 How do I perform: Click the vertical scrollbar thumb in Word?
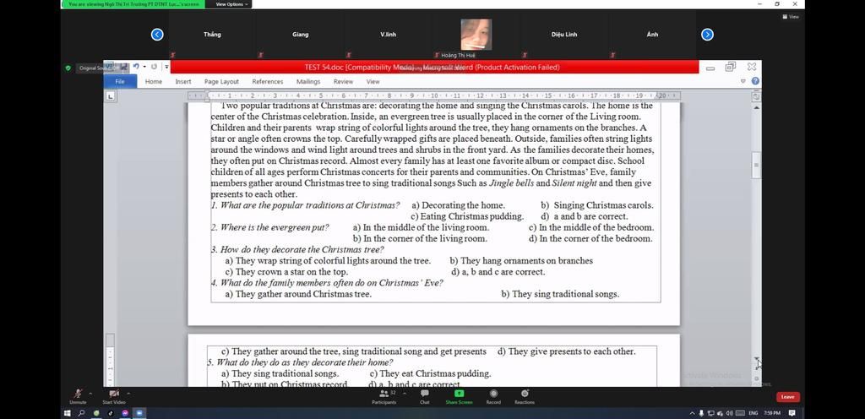pos(756,165)
